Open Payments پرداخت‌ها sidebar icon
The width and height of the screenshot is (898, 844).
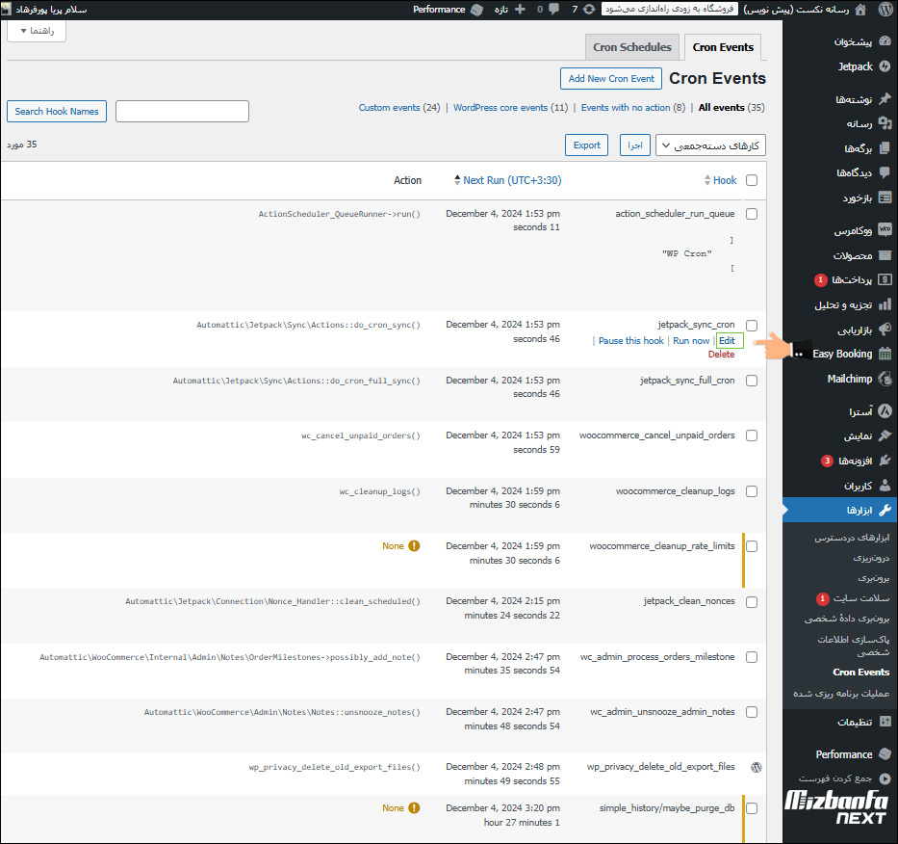[x=885, y=279]
